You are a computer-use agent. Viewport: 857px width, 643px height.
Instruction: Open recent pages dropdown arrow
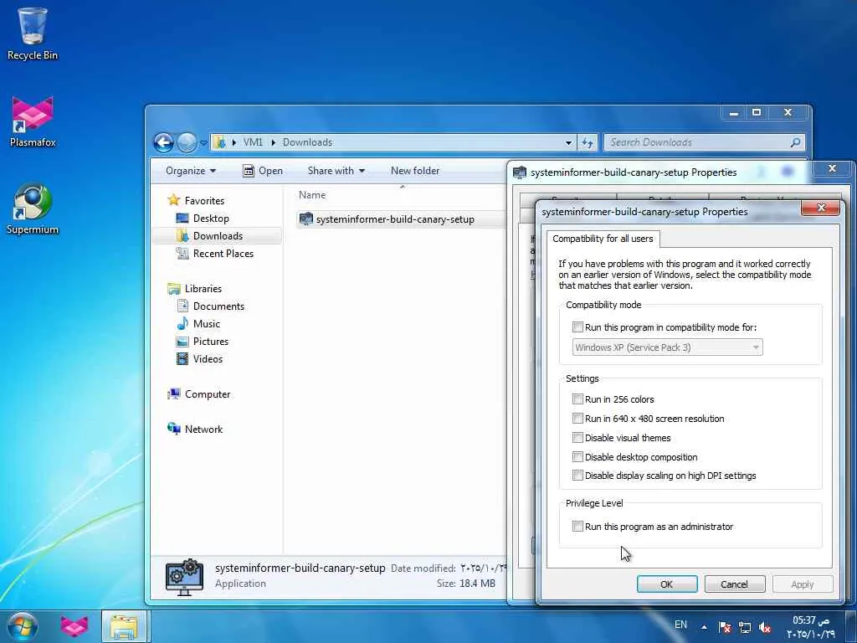click(x=203, y=143)
